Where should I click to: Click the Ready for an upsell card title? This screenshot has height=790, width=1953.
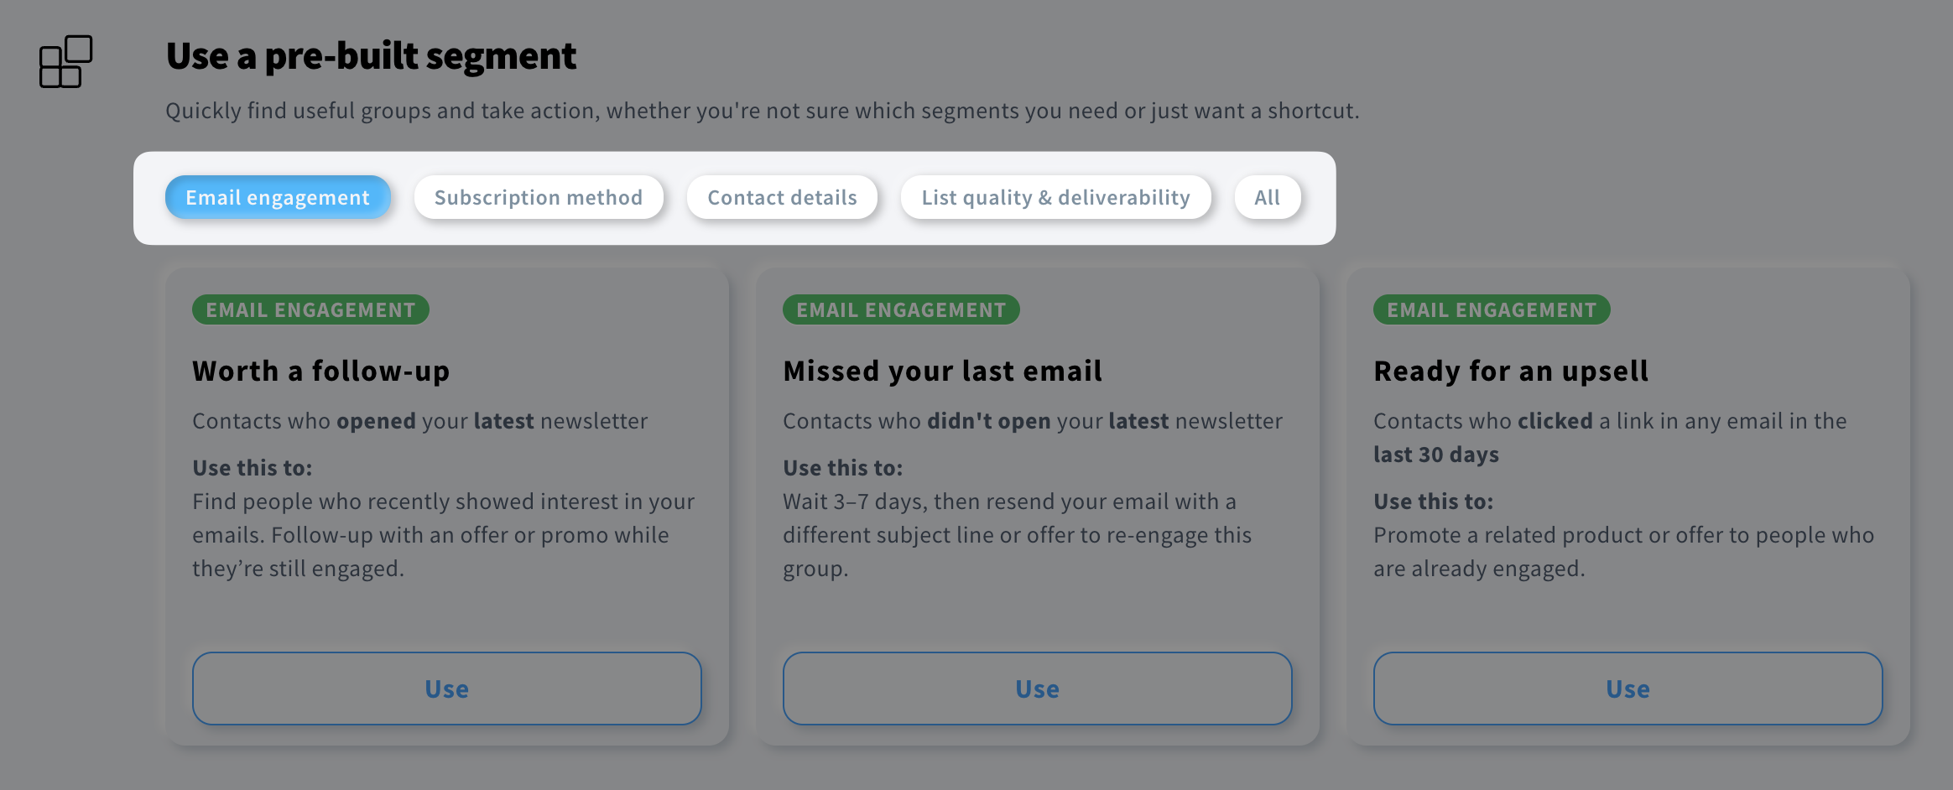[x=1510, y=372]
